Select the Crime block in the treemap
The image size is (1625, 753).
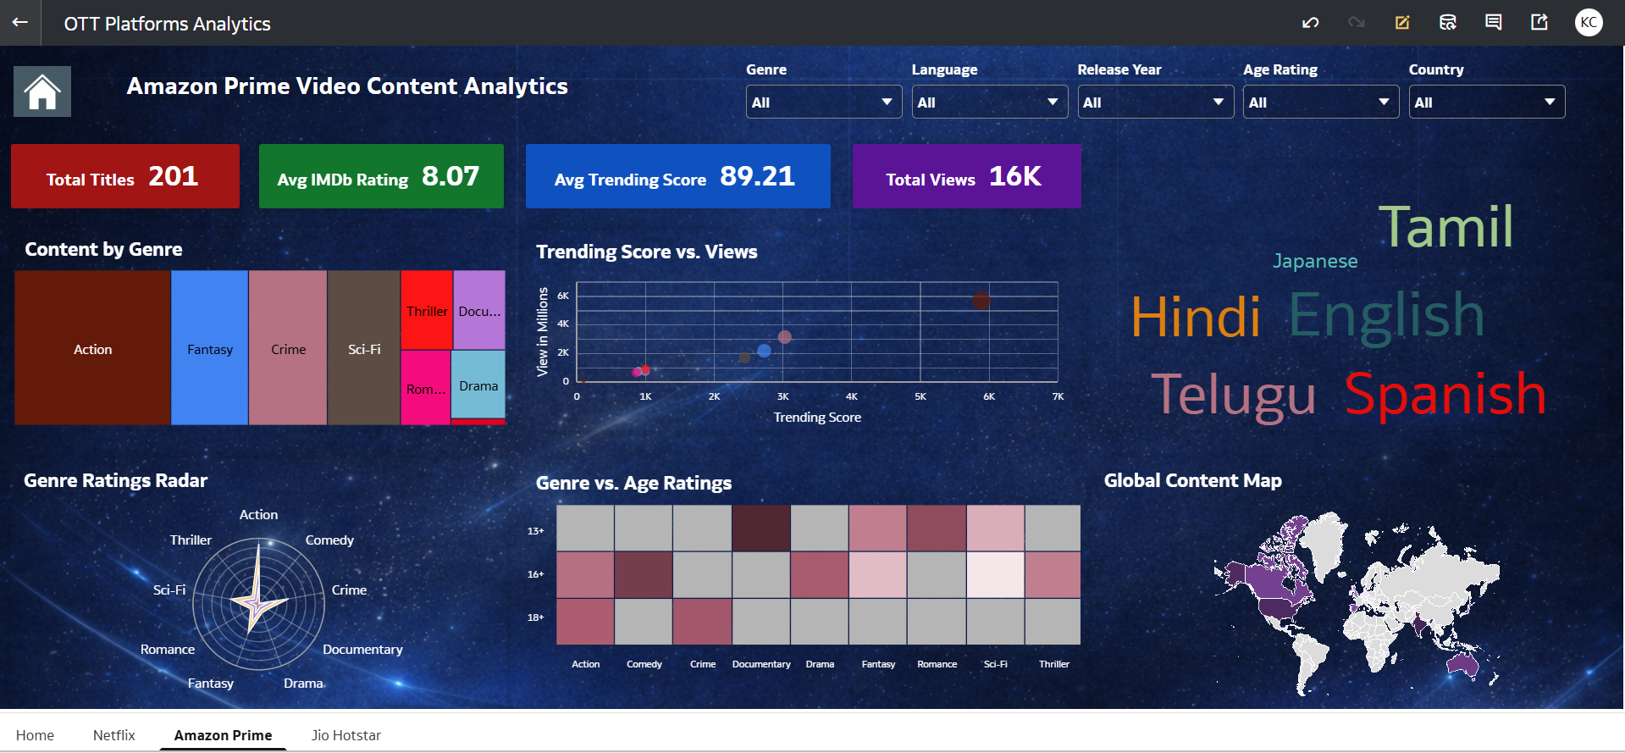(288, 348)
